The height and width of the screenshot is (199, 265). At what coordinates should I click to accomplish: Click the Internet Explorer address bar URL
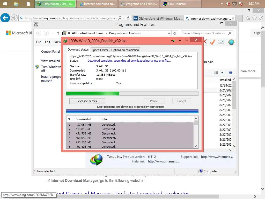70,18
